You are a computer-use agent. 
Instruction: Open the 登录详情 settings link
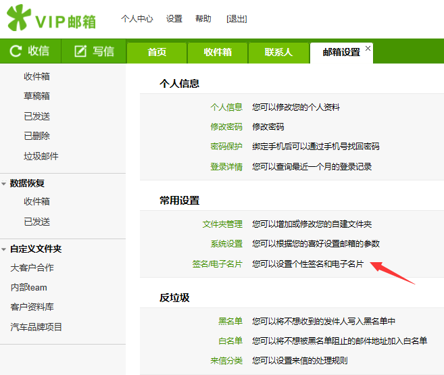(226, 167)
